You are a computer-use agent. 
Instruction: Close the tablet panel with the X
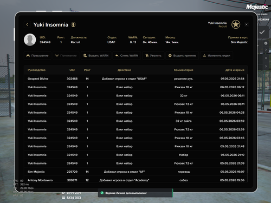[246, 24]
